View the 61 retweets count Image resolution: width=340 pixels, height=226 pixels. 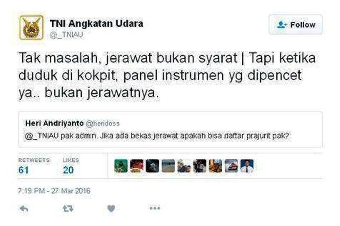pyautogui.click(x=23, y=170)
